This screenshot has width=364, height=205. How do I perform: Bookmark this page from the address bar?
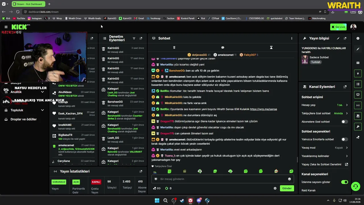pyautogui.click(x=325, y=12)
